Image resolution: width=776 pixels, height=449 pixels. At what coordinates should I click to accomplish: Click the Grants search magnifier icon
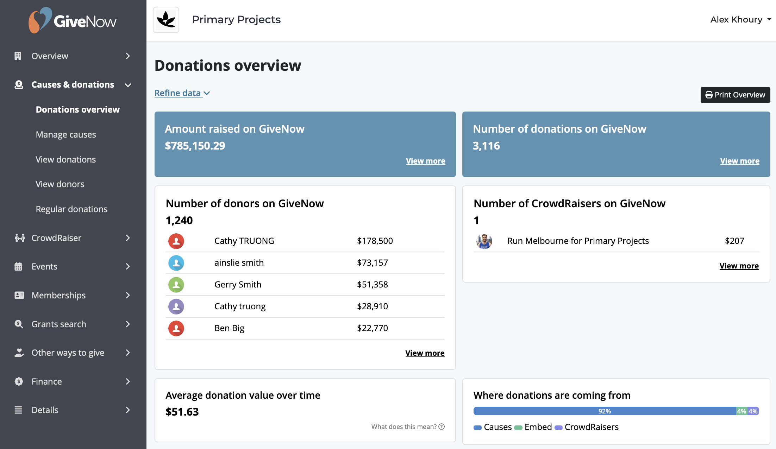tap(19, 324)
